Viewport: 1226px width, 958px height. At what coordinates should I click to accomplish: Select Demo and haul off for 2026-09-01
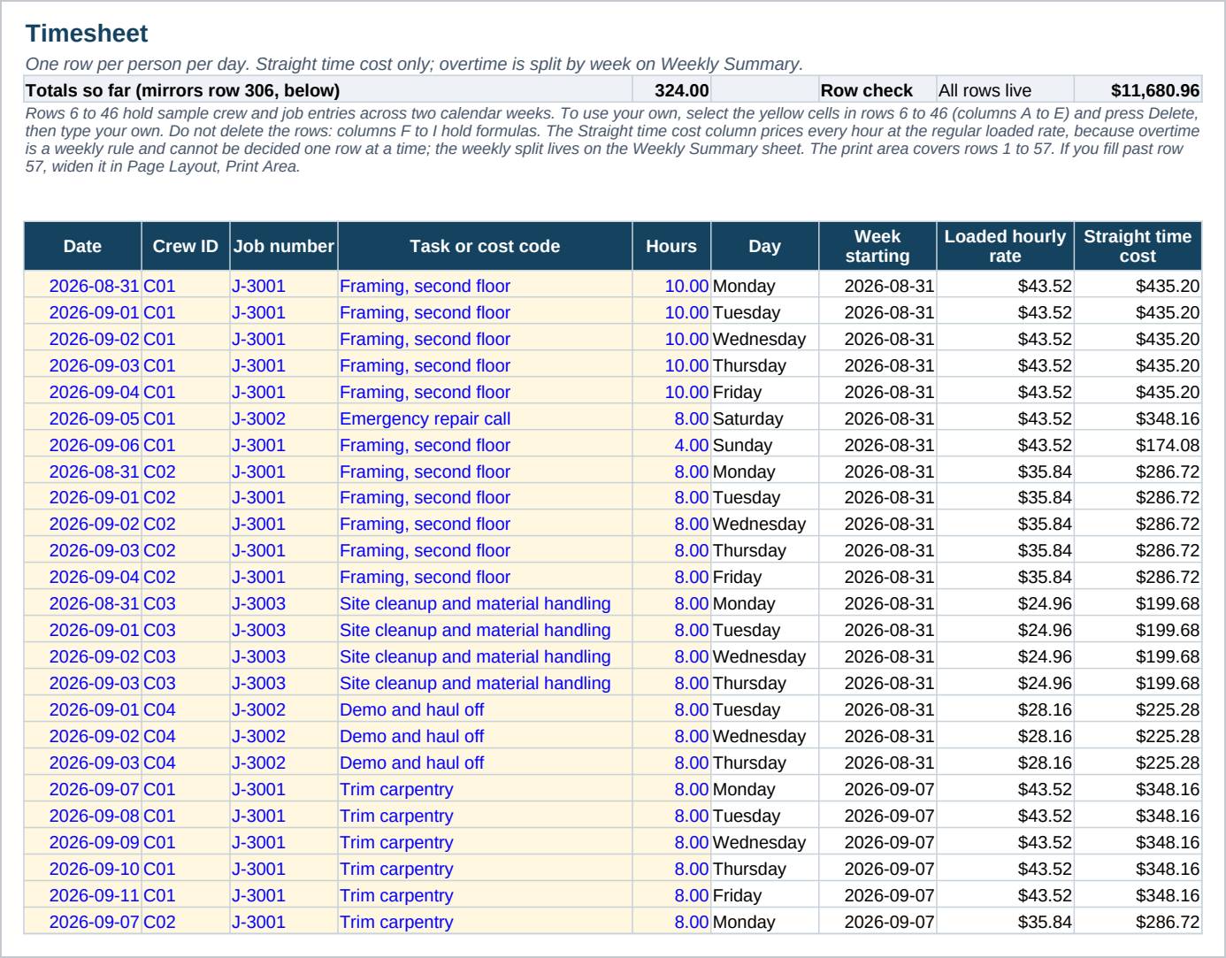click(x=485, y=709)
